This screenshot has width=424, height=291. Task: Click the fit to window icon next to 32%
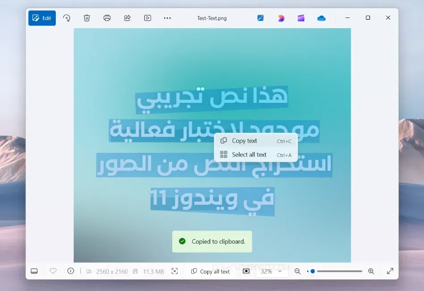246,271
